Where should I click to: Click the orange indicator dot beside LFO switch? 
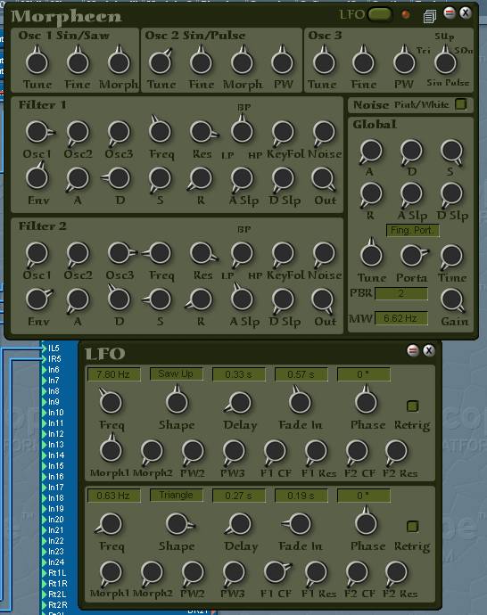[406, 14]
